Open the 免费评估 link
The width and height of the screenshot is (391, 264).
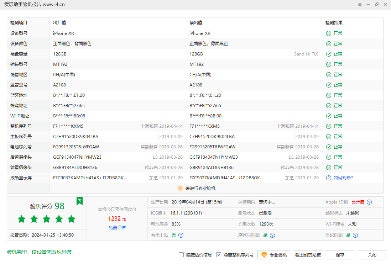pyautogui.click(x=117, y=228)
